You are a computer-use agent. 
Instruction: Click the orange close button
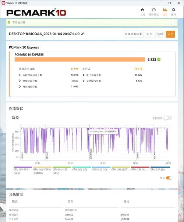[170, 34]
